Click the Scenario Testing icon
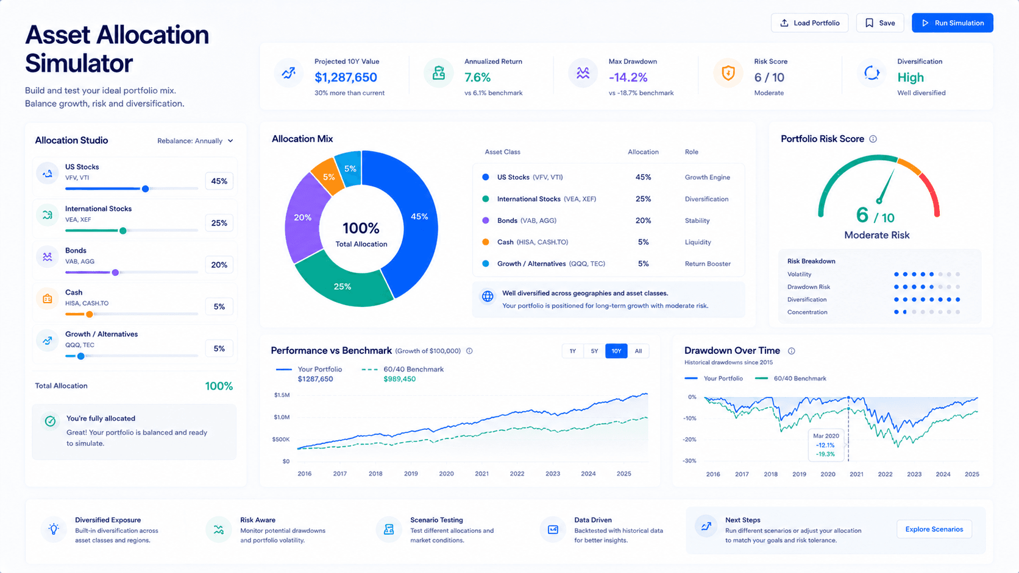Screen dimensions: 1019x573 pos(389,529)
